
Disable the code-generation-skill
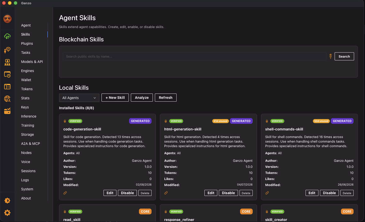tap(127, 193)
